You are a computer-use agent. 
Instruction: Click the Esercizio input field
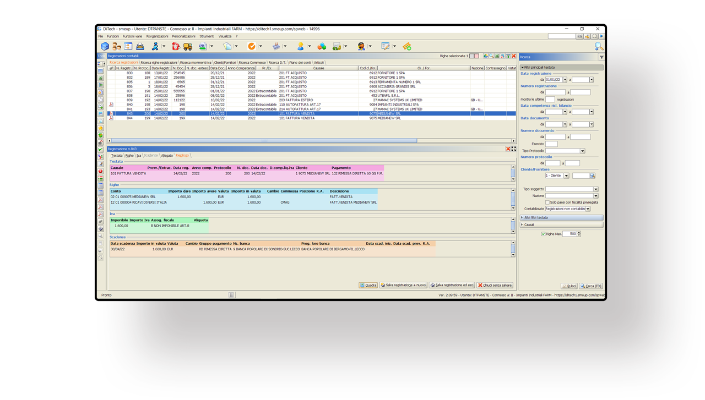click(551, 144)
